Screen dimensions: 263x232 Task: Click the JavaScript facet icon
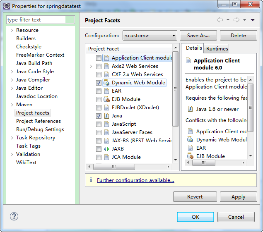(106, 124)
